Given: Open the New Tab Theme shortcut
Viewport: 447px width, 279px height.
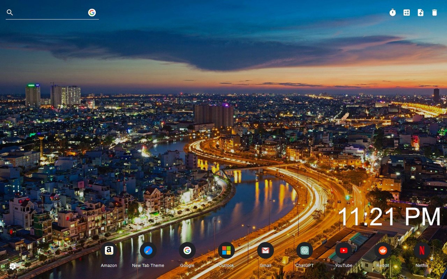Looking at the screenshot, I should 148,250.
